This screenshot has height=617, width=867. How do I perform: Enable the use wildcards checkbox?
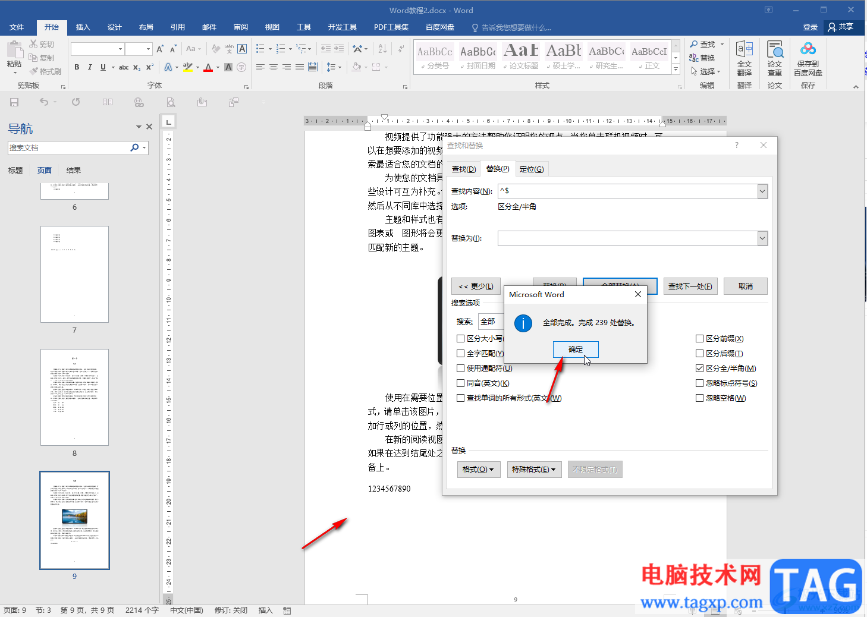[x=460, y=369]
